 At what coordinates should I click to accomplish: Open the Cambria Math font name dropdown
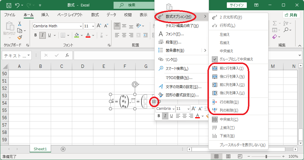81,26
